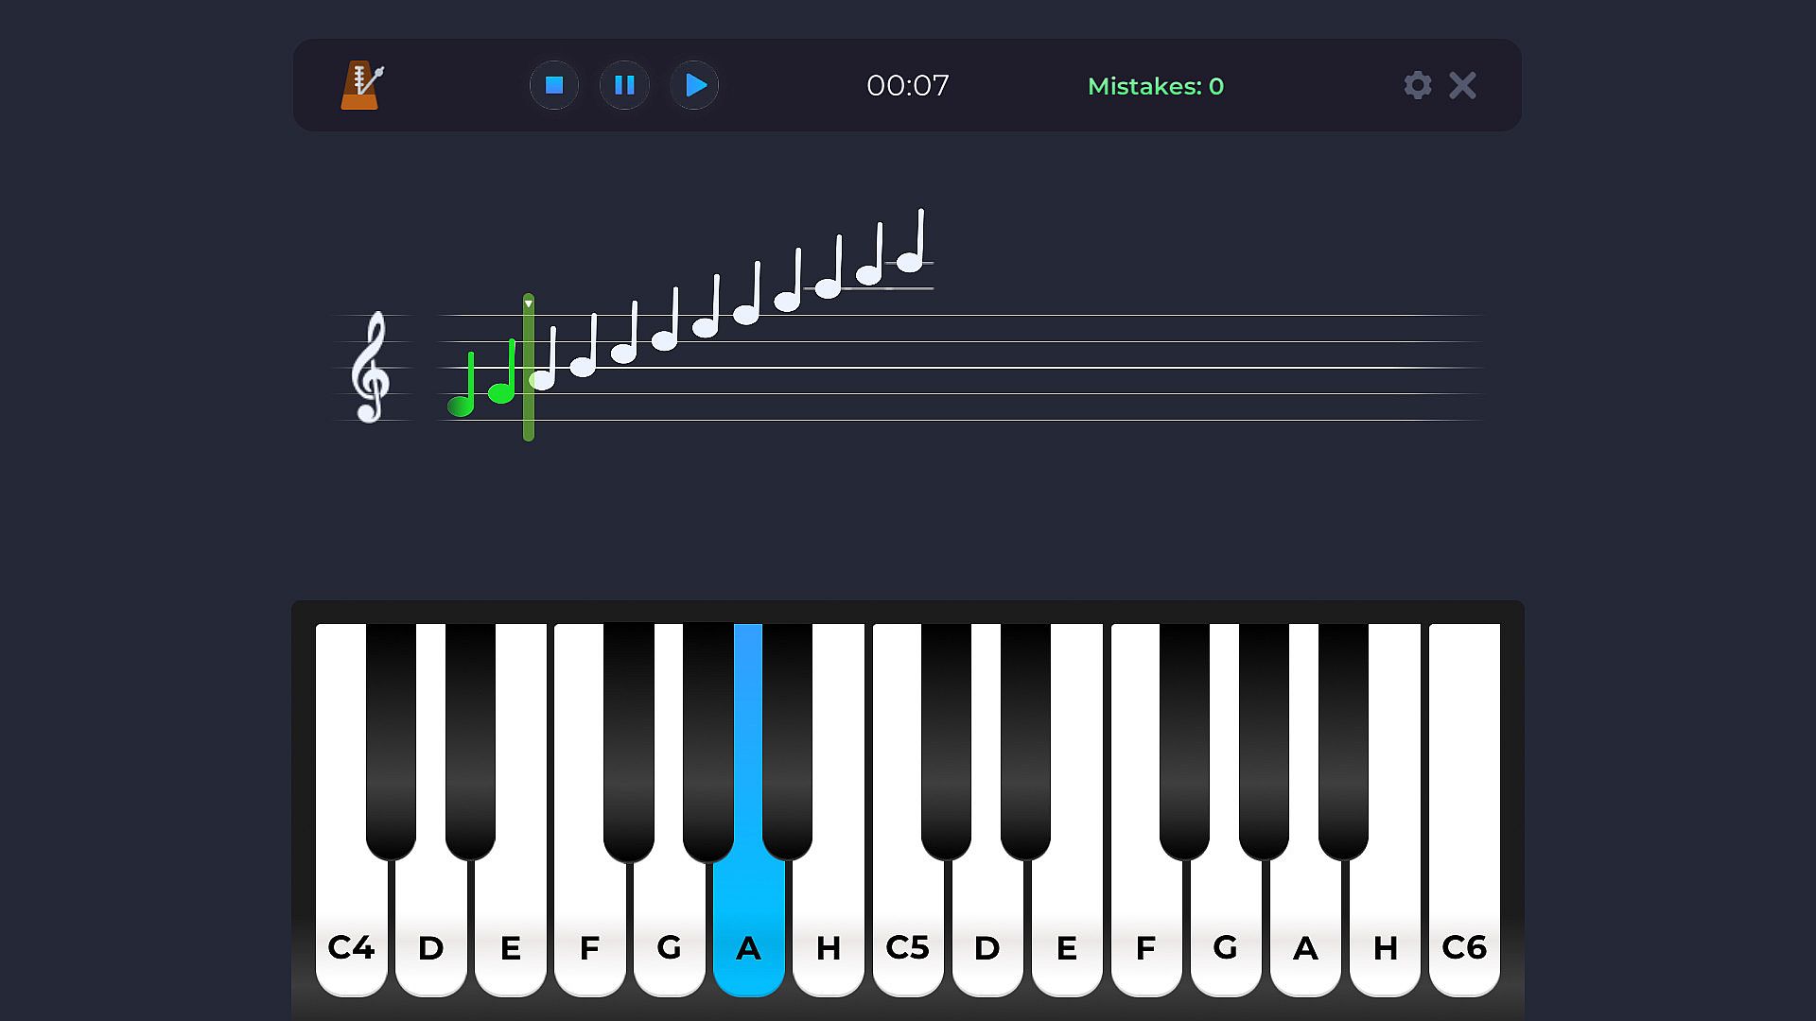Screen dimensions: 1816x1021
Task: Open settings with the gear icon
Action: coord(1417,85)
